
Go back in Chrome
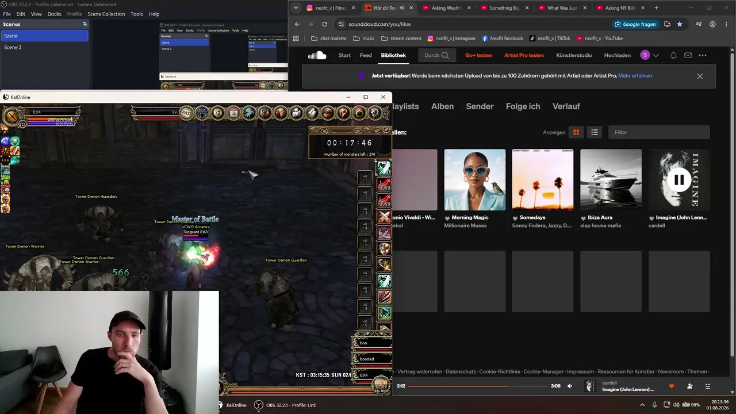297,24
